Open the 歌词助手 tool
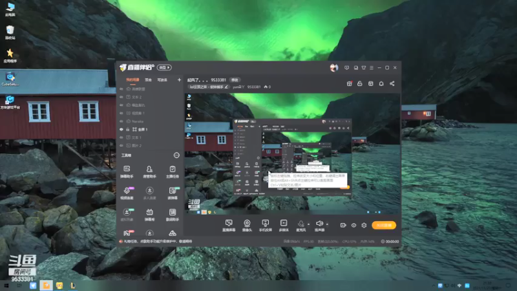The image size is (517, 291). click(x=172, y=215)
